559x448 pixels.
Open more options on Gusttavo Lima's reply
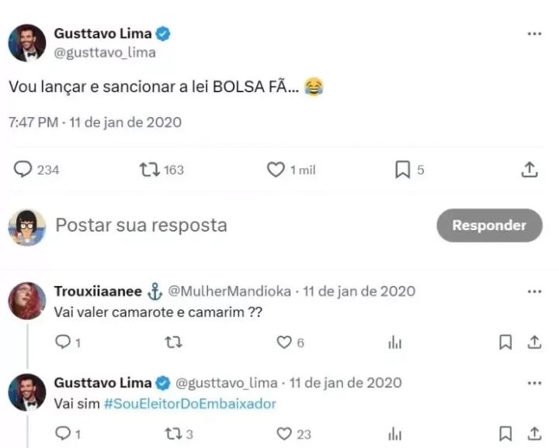534,383
